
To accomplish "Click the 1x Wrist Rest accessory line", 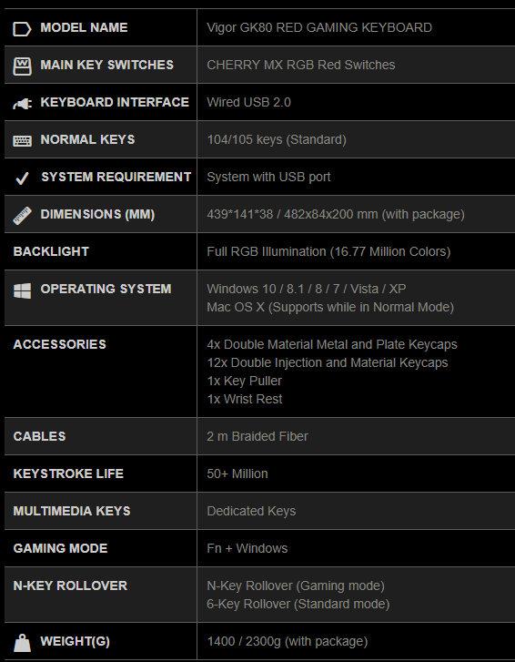I will (245, 399).
